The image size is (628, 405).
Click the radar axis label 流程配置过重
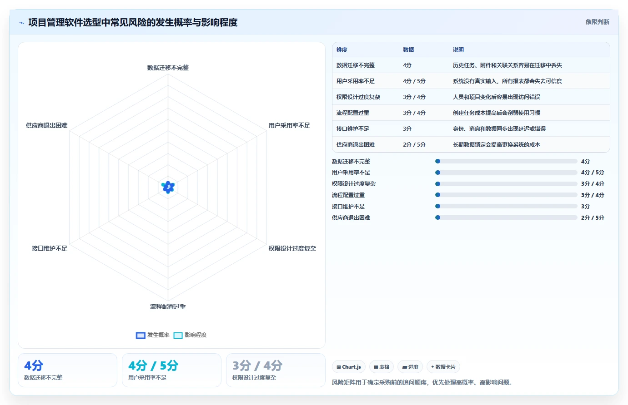[168, 306]
